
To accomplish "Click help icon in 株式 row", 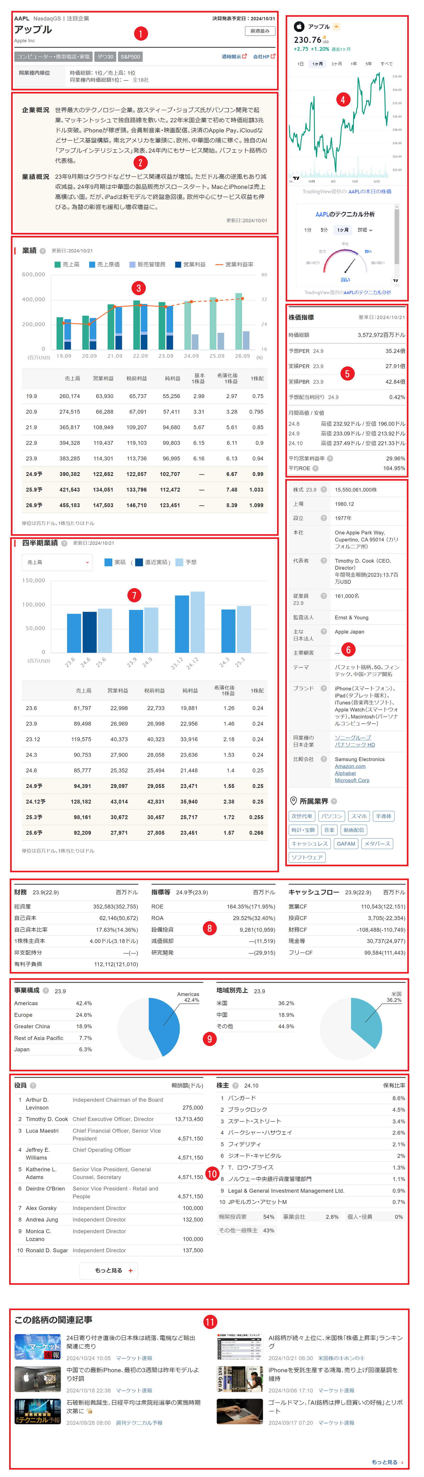I will coord(324,490).
